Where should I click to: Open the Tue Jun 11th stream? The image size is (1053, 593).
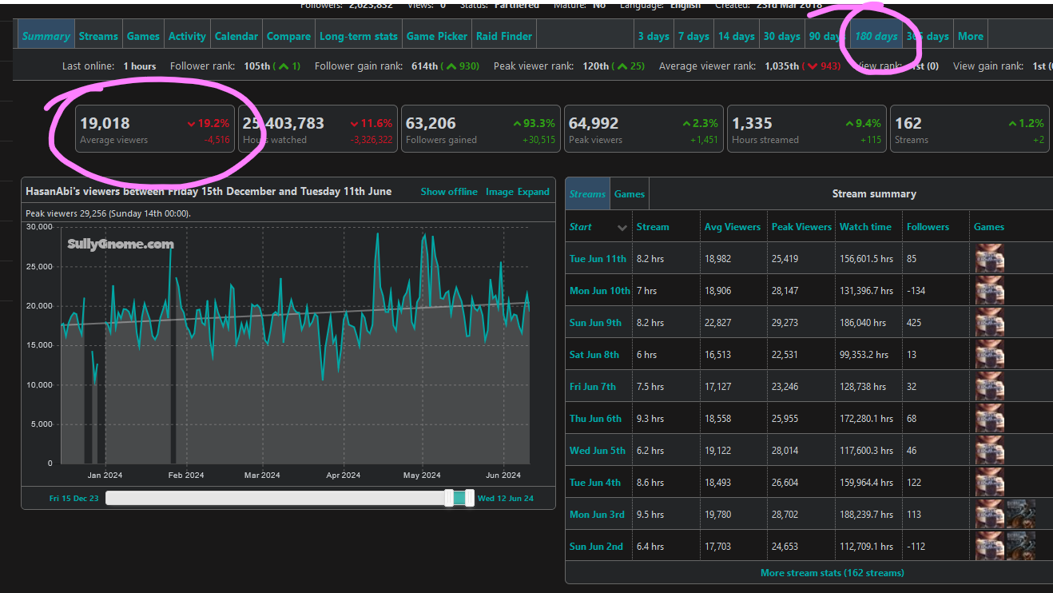coord(598,259)
